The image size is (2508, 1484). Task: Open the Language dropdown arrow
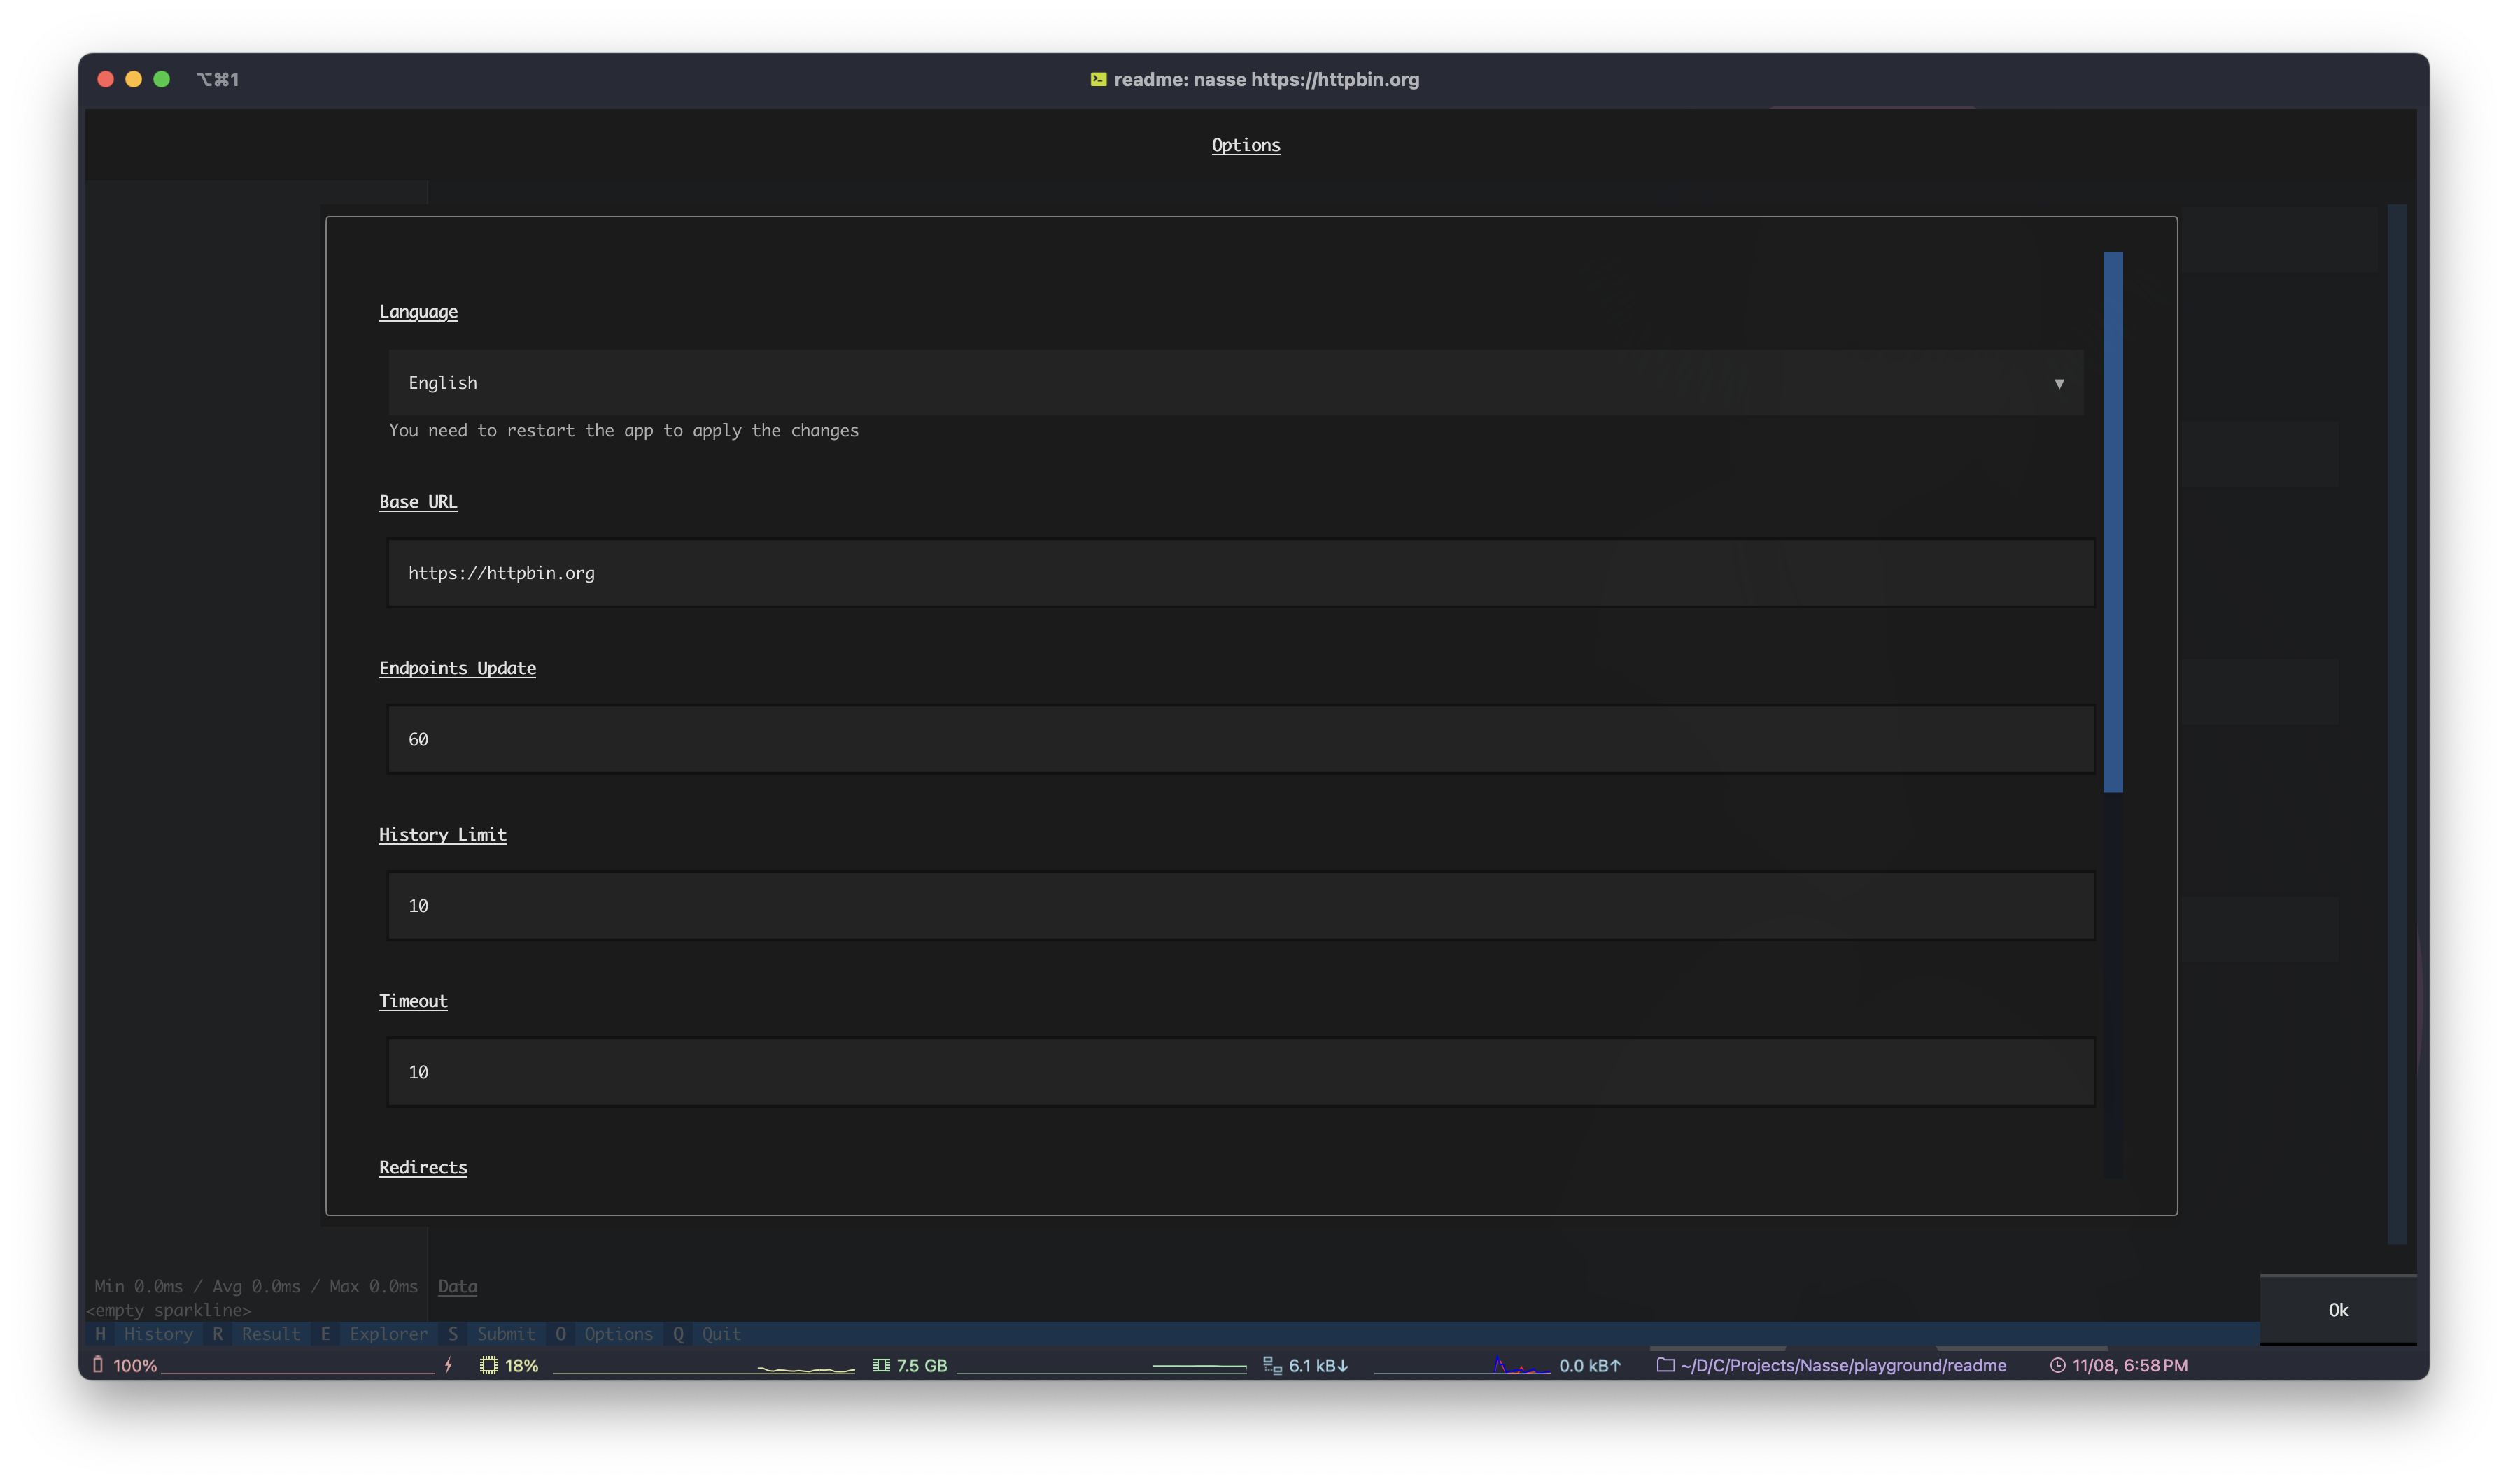tap(2059, 383)
